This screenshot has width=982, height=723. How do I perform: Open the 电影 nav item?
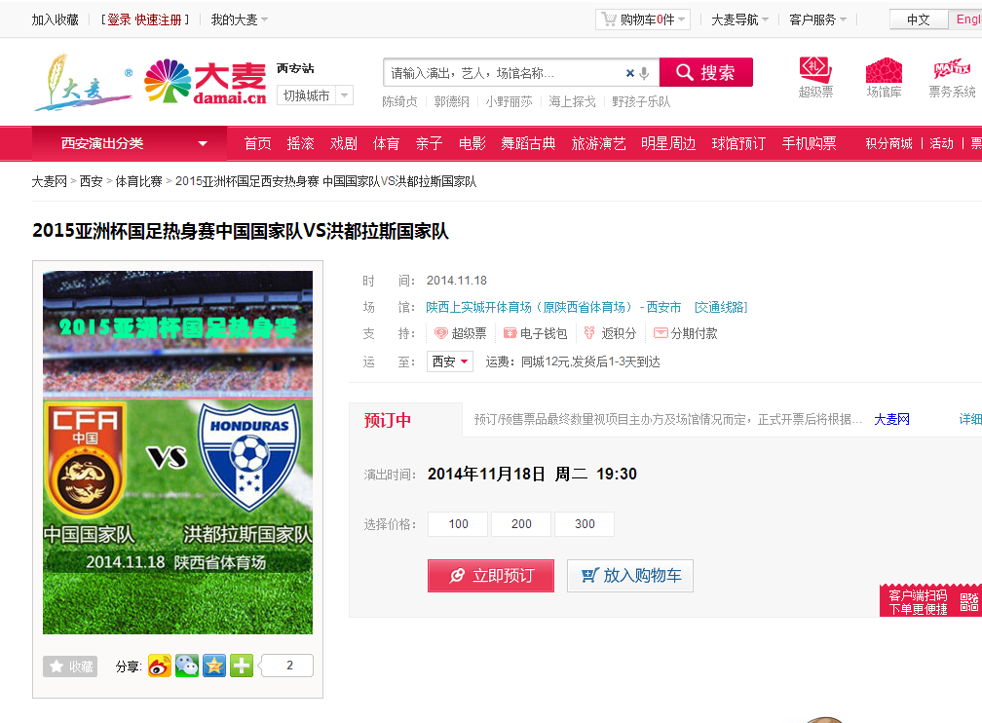coord(472,143)
